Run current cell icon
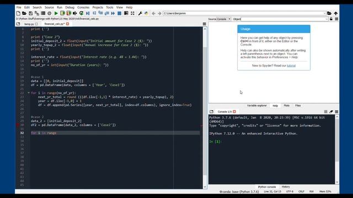 [62, 13]
